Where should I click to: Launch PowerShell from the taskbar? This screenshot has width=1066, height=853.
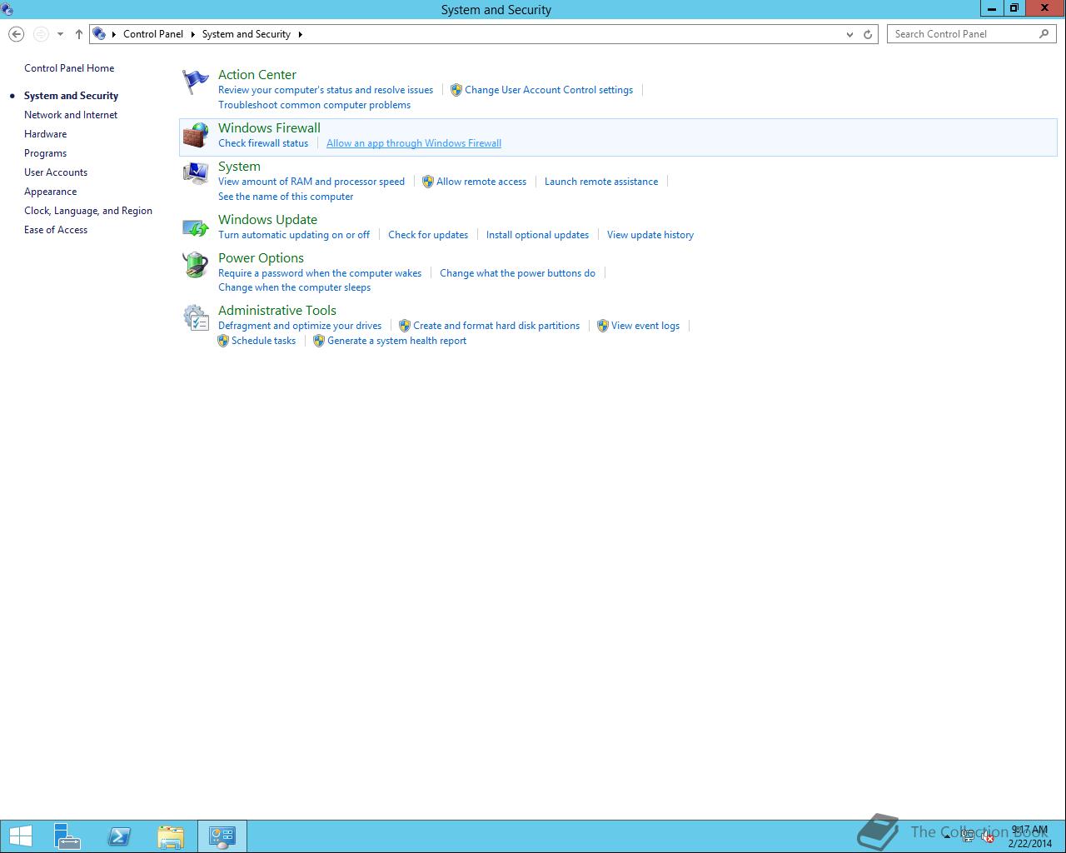119,836
